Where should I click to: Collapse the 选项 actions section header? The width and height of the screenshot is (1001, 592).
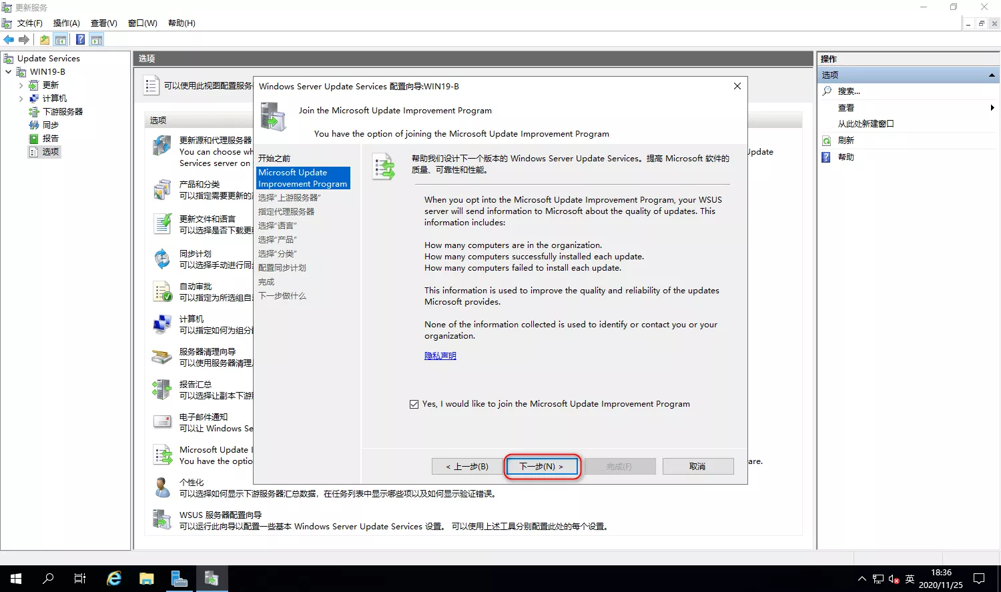point(992,75)
